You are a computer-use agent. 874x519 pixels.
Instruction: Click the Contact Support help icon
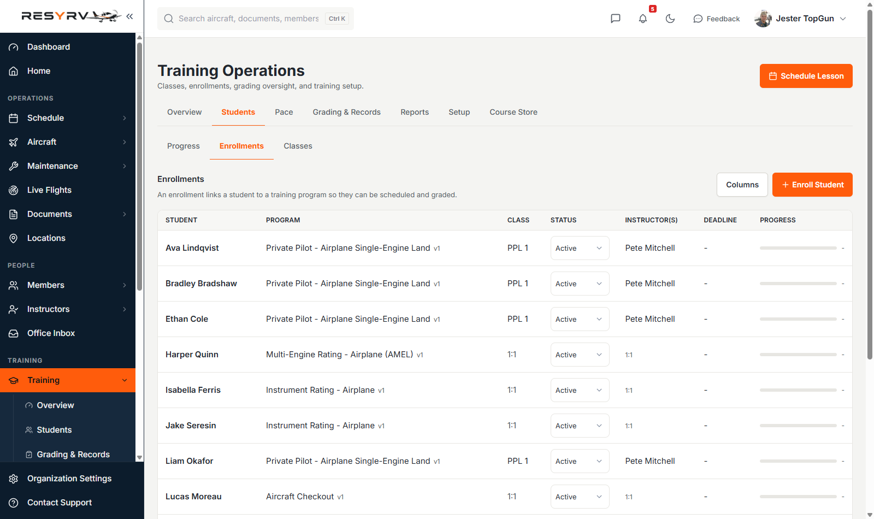point(14,503)
